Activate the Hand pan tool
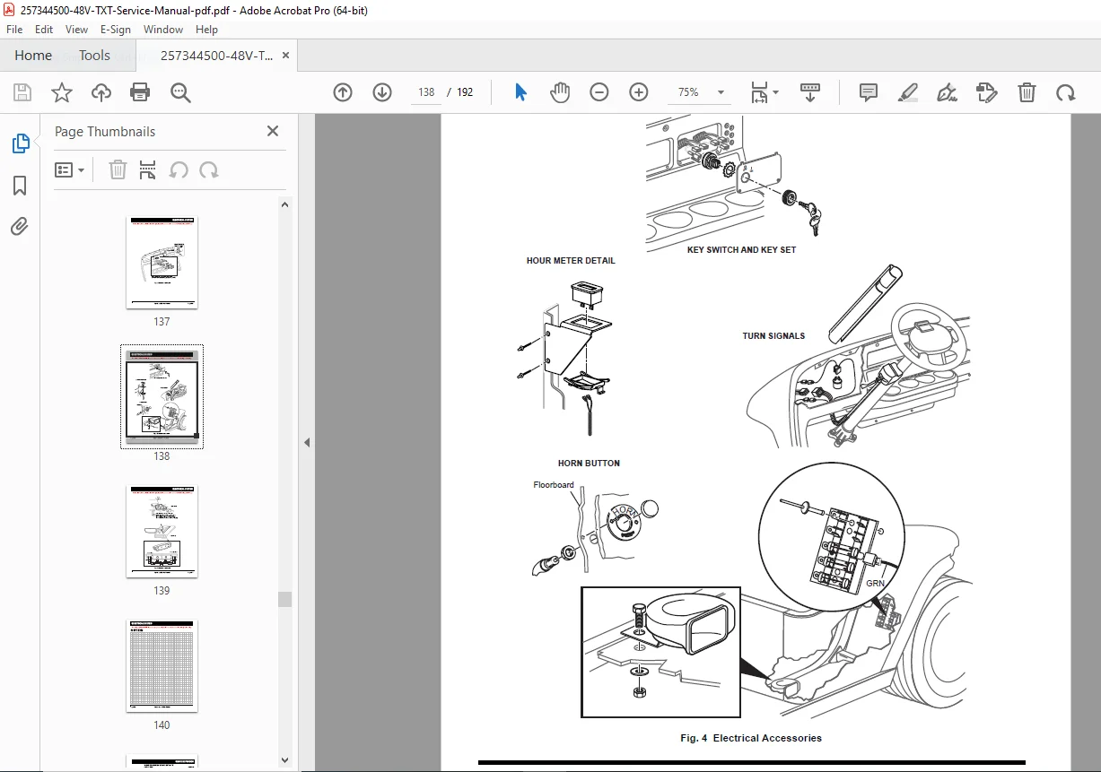This screenshot has height=772, width=1101. tap(560, 92)
